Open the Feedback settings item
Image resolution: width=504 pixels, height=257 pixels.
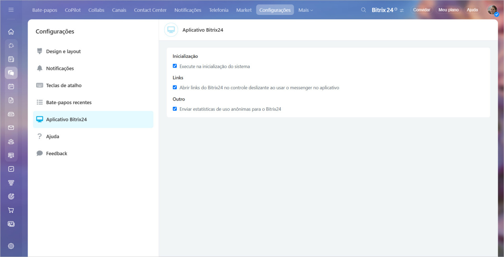pyautogui.click(x=93, y=153)
